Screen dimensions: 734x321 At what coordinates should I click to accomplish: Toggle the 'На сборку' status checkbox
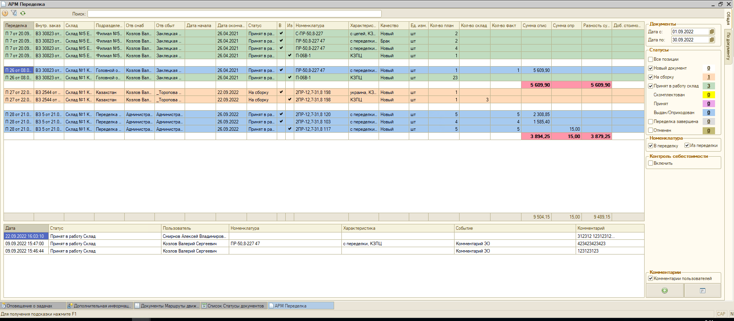(651, 77)
